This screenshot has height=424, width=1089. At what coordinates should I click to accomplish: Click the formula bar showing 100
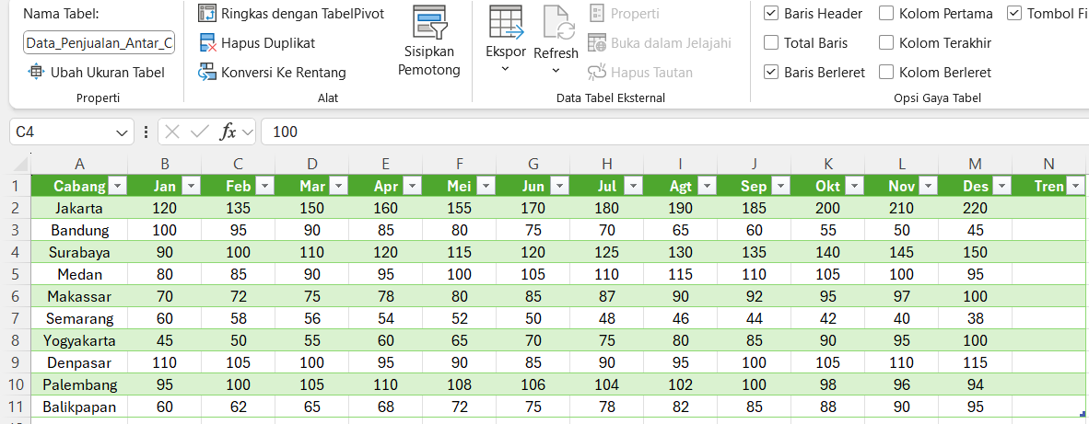click(x=675, y=132)
